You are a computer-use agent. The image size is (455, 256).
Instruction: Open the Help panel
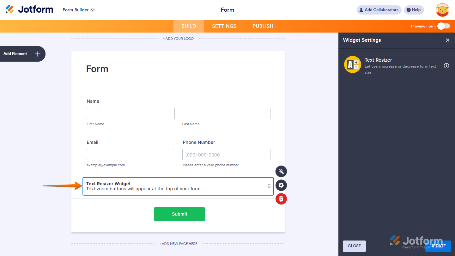point(414,10)
